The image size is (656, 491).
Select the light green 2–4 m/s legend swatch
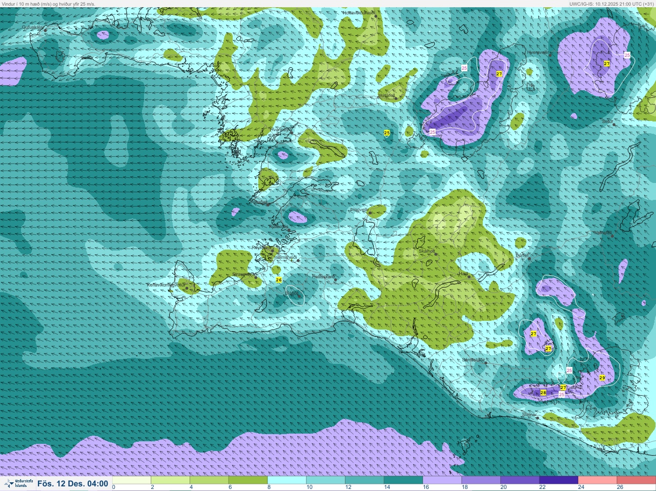point(171,480)
